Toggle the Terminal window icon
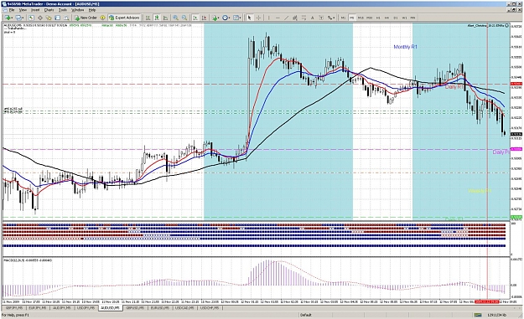The height and width of the screenshot is (319, 524). pyautogui.click(x=58, y=18)
